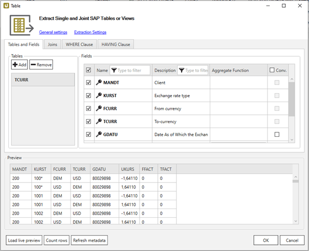This screenshot has height=251, width=309.
Task: Open Aggregate Function cell for MANDT
Action: point(238,82)
